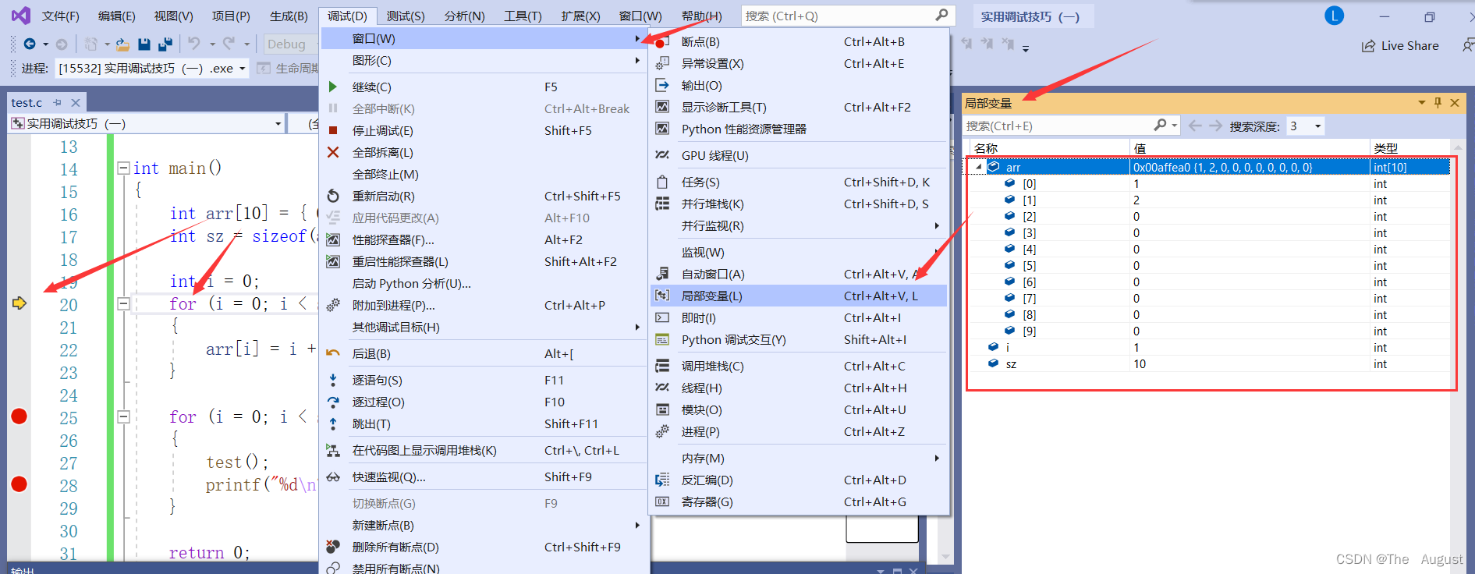Collapse the arr variable tree node

[x=978, y=167]
